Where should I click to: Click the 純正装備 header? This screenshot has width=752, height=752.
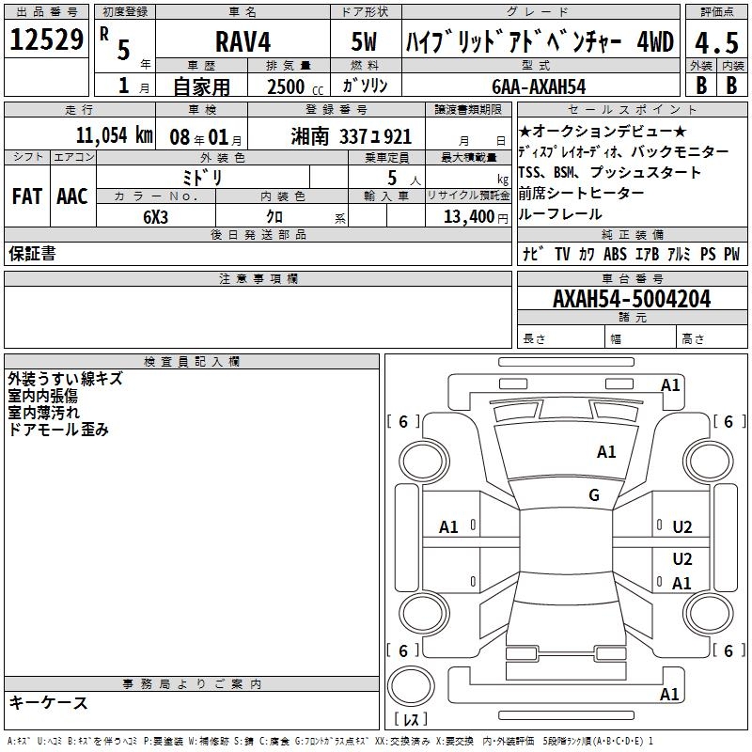pos(632,234)
